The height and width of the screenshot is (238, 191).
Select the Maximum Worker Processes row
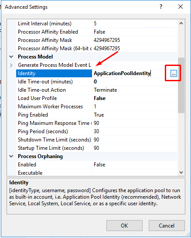click(x=97, y=107)
